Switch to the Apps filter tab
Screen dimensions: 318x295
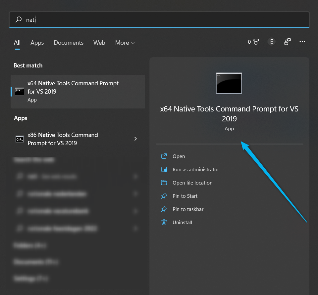(37, 43)
